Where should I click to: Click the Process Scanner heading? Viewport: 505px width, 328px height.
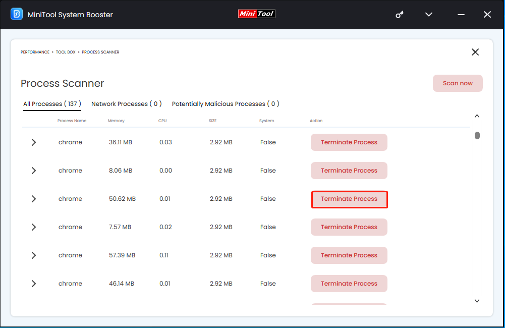click(63, 83)
